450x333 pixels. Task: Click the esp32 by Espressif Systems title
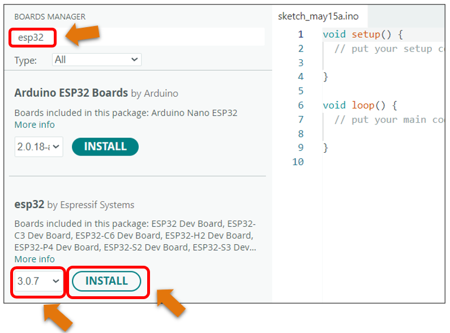click(x=74, y=205)
